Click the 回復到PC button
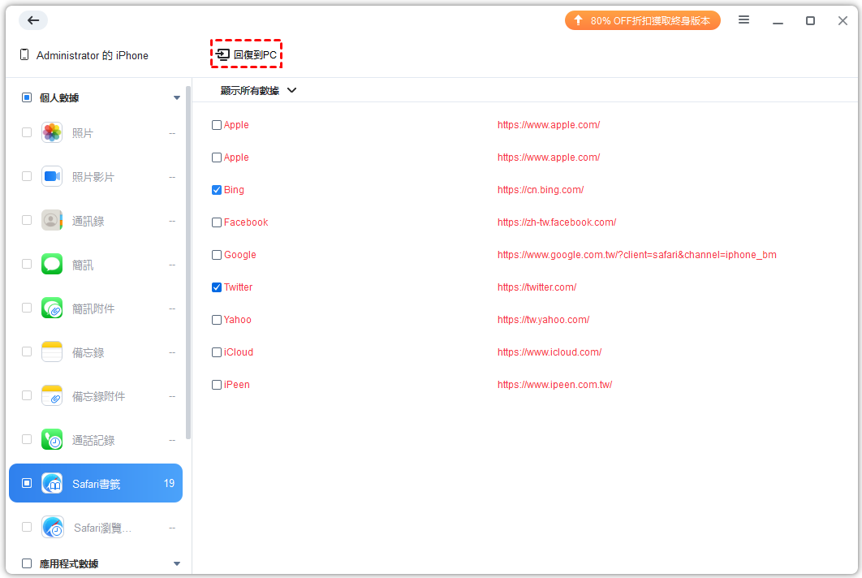Image resolution: width=862 pixels, height=578 pixels. [246, 54]
